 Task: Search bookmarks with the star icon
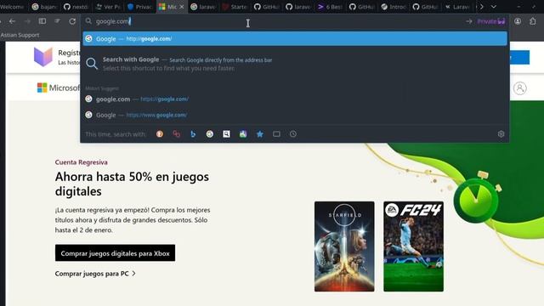(x=259, y=134)
